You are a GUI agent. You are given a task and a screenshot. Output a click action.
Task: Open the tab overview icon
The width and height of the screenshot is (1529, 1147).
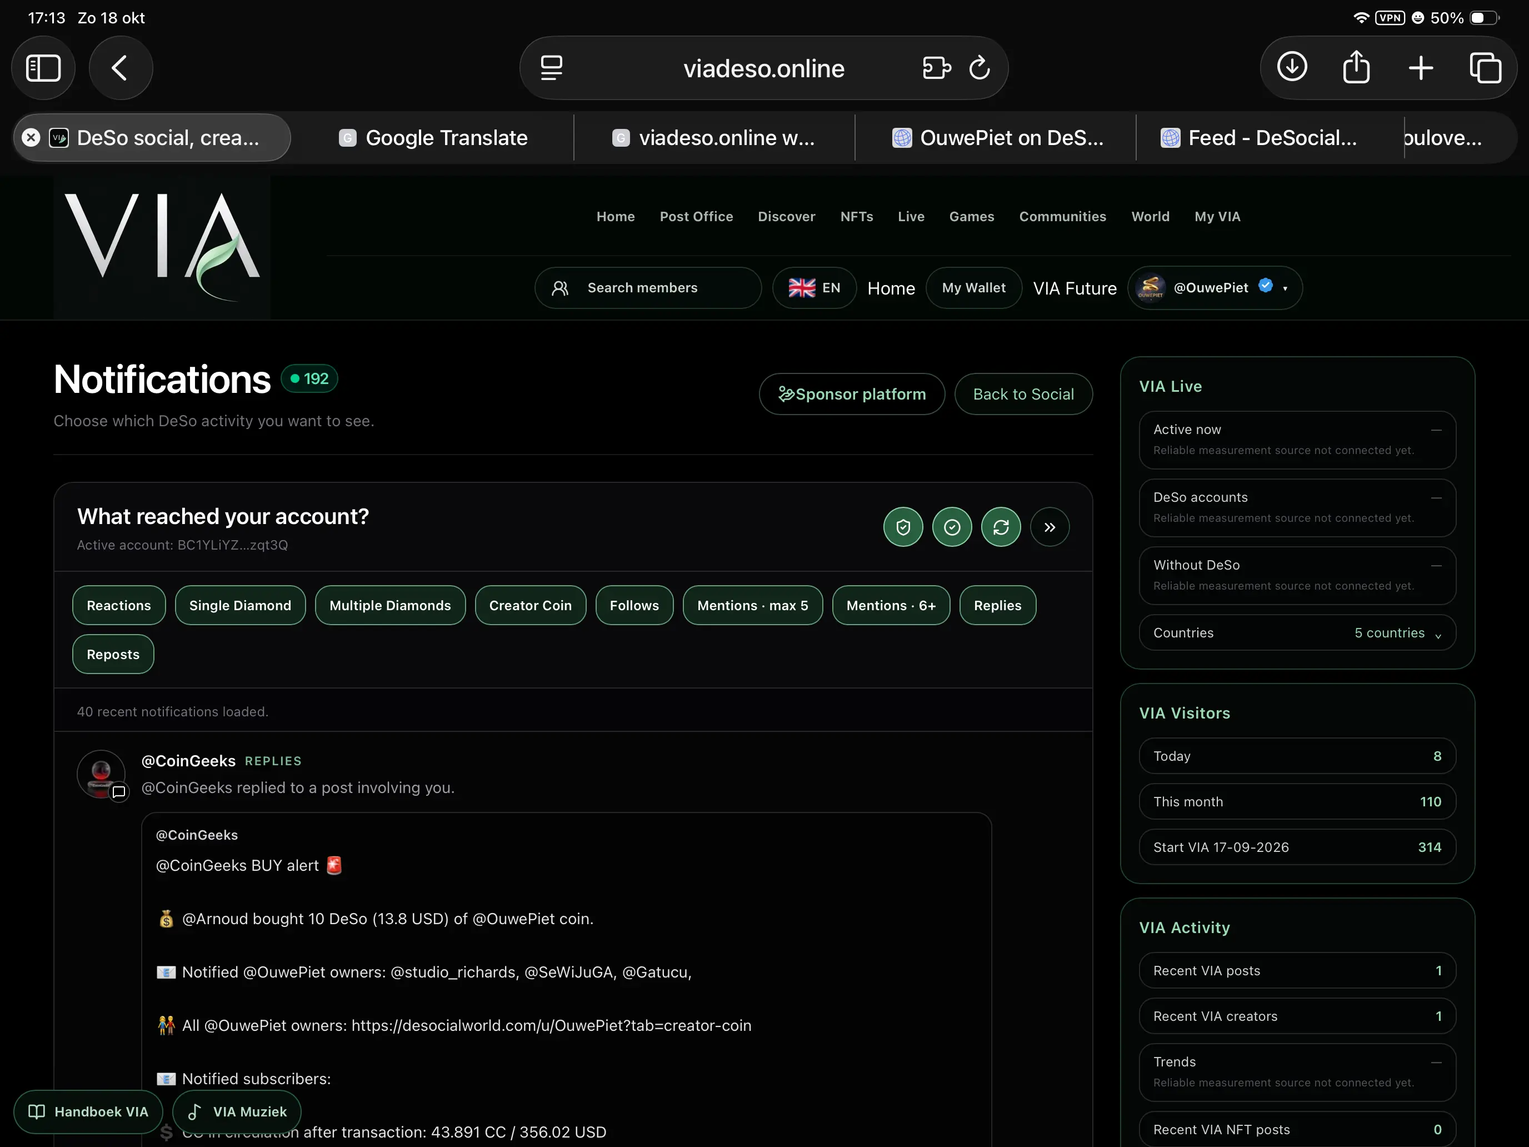pos(1485,68)
